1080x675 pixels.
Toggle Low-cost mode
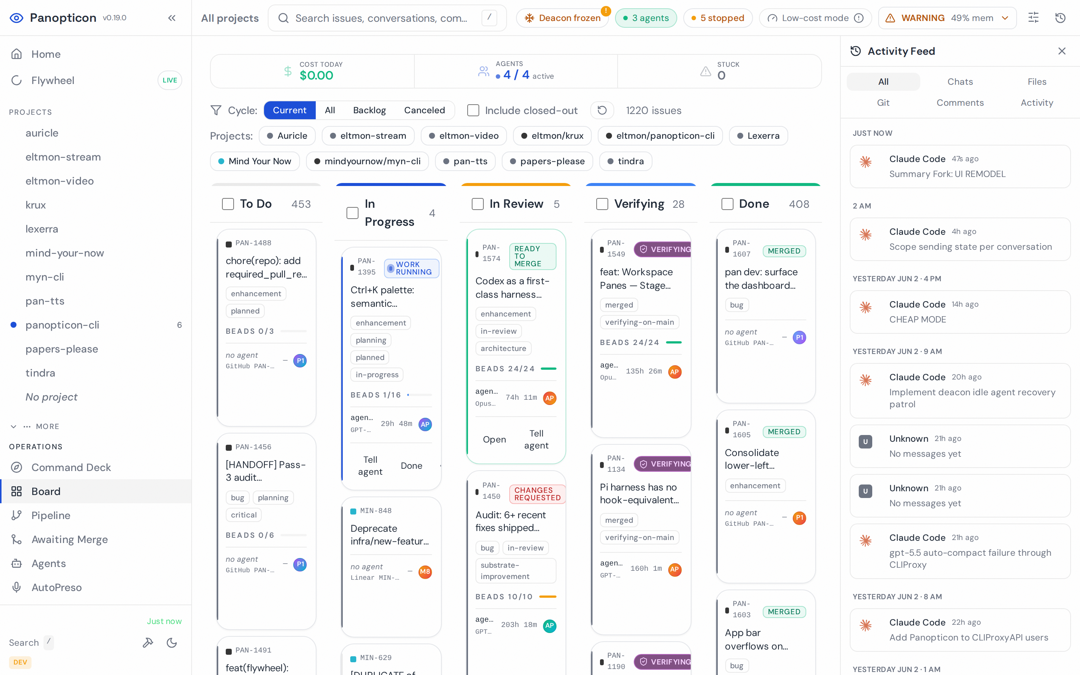pos(815,18)
